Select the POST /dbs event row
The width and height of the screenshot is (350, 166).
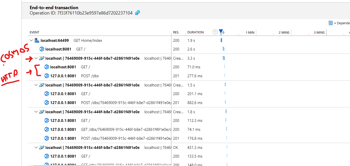89,76
